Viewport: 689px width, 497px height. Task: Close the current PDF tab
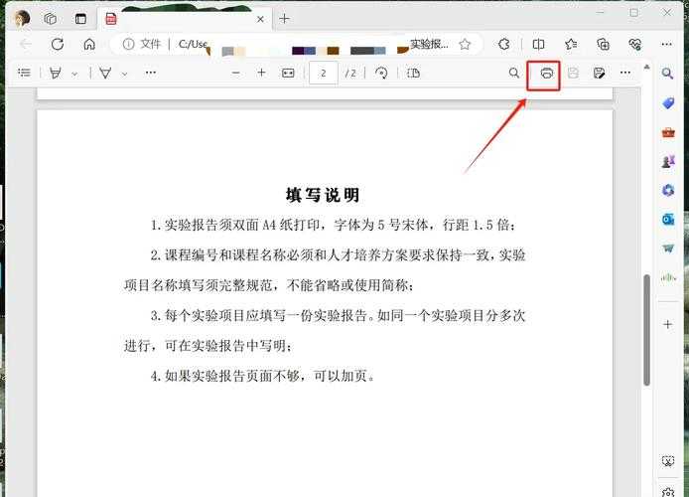(x=260, y=19)
